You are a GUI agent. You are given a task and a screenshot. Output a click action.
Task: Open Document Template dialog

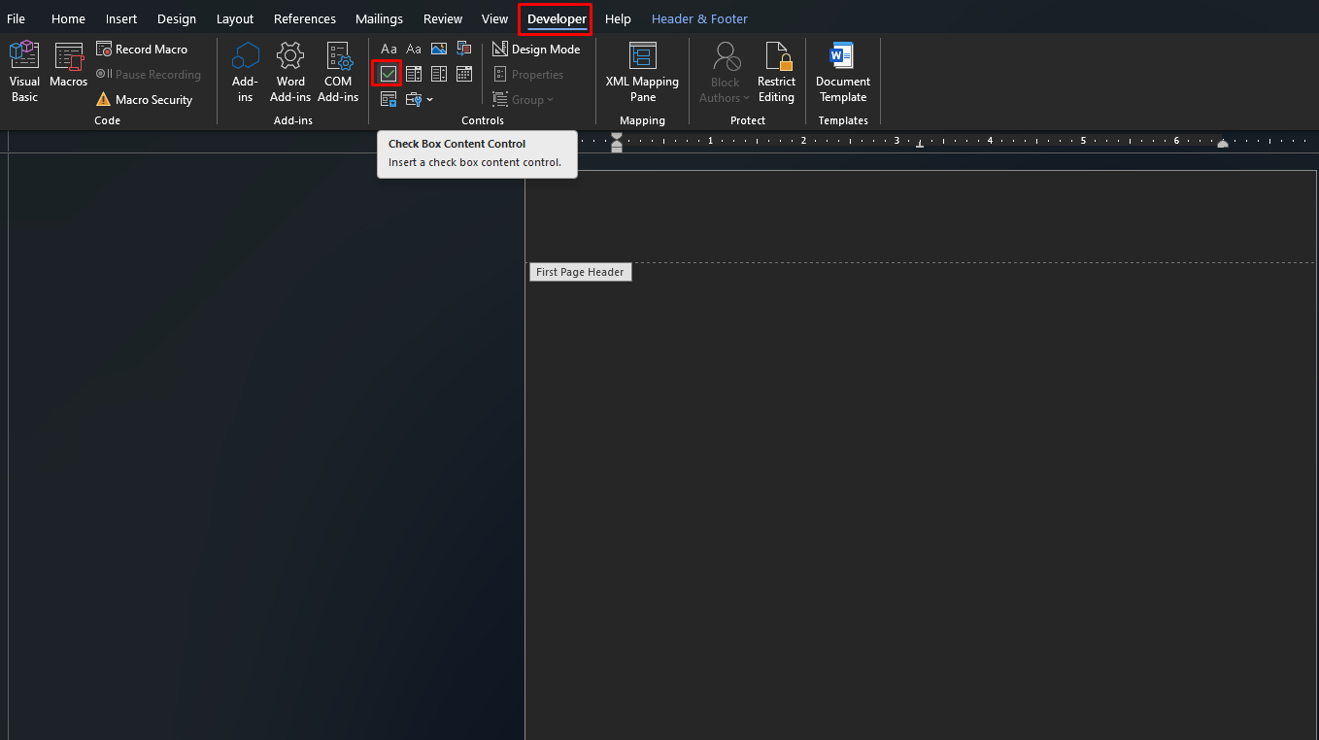pyautogui.click(x=843, y=72)
